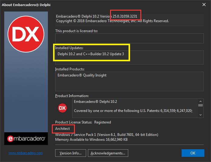
Task: Click the Installed Updates label
Action: click(69, 48)
